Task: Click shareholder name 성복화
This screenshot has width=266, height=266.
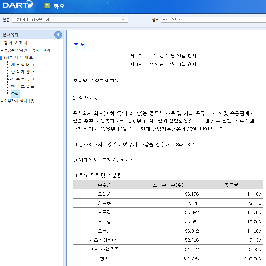Action: pos(104,203)
